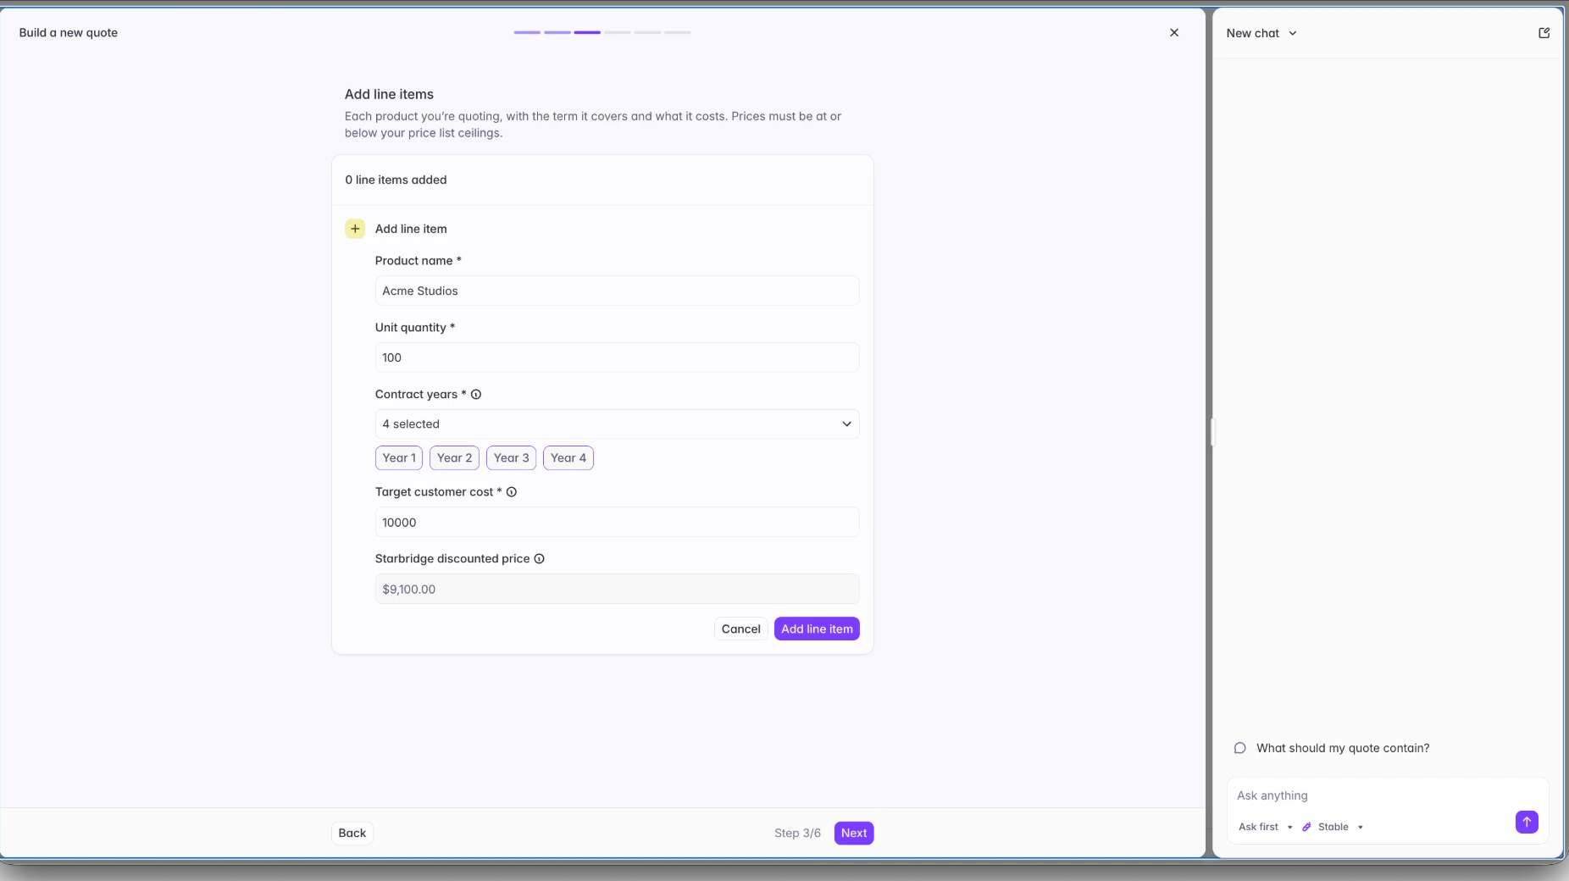Cancel the new line item
This screenshot has width=1569, height=881.
point(740,629)
